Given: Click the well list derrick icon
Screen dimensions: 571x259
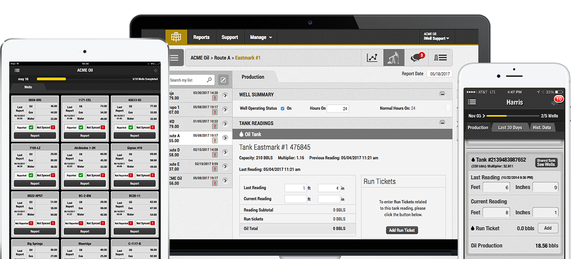Looking at the screenshot, I should pyautogui.click(x=441, y=57).
